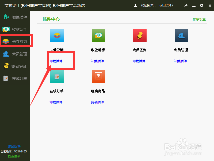214x161 pixels.
Task: Open the 旺商商品 plugin icon
Action: (98, 76)
